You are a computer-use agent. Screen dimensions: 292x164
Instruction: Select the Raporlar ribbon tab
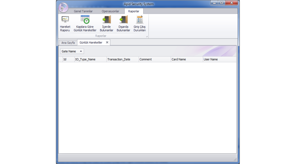[x=134, y=11]
